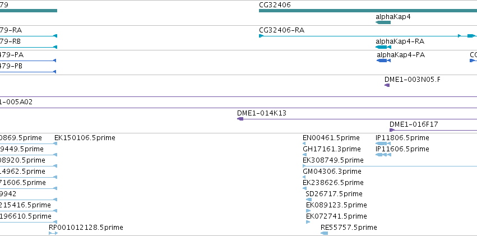This screenshot has width=477, height=236.
Task: Select the alphaKap4-PA protein glyph
Action: (x=383, y=61)
